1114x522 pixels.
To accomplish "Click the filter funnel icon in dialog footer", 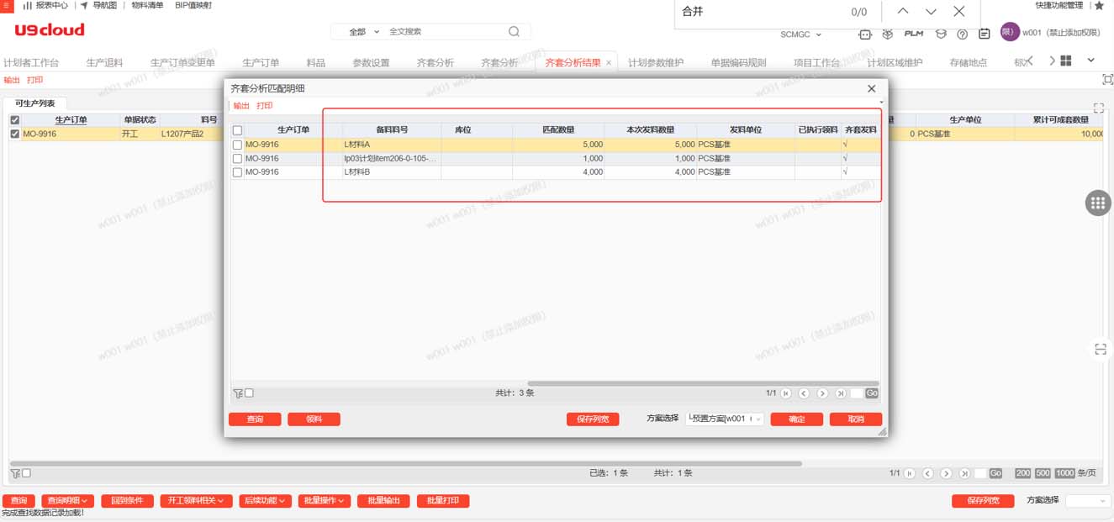I will pos(238,393).
